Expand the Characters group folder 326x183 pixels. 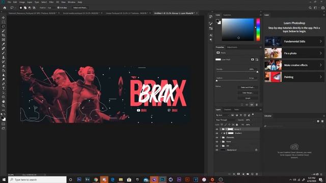coord(221,137)
